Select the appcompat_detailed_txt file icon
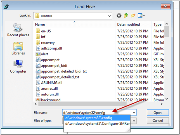The image size is (180, 135). (x=38, y=77)
